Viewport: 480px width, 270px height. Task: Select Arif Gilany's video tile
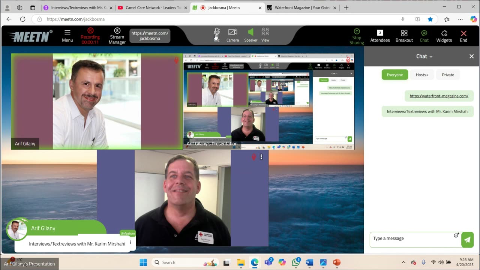point(97,101)
